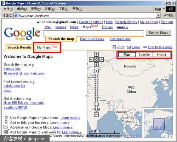Collapse the overview map with corner arrow
The width and height of the screenshot is (177, 142).
point(171,136)
